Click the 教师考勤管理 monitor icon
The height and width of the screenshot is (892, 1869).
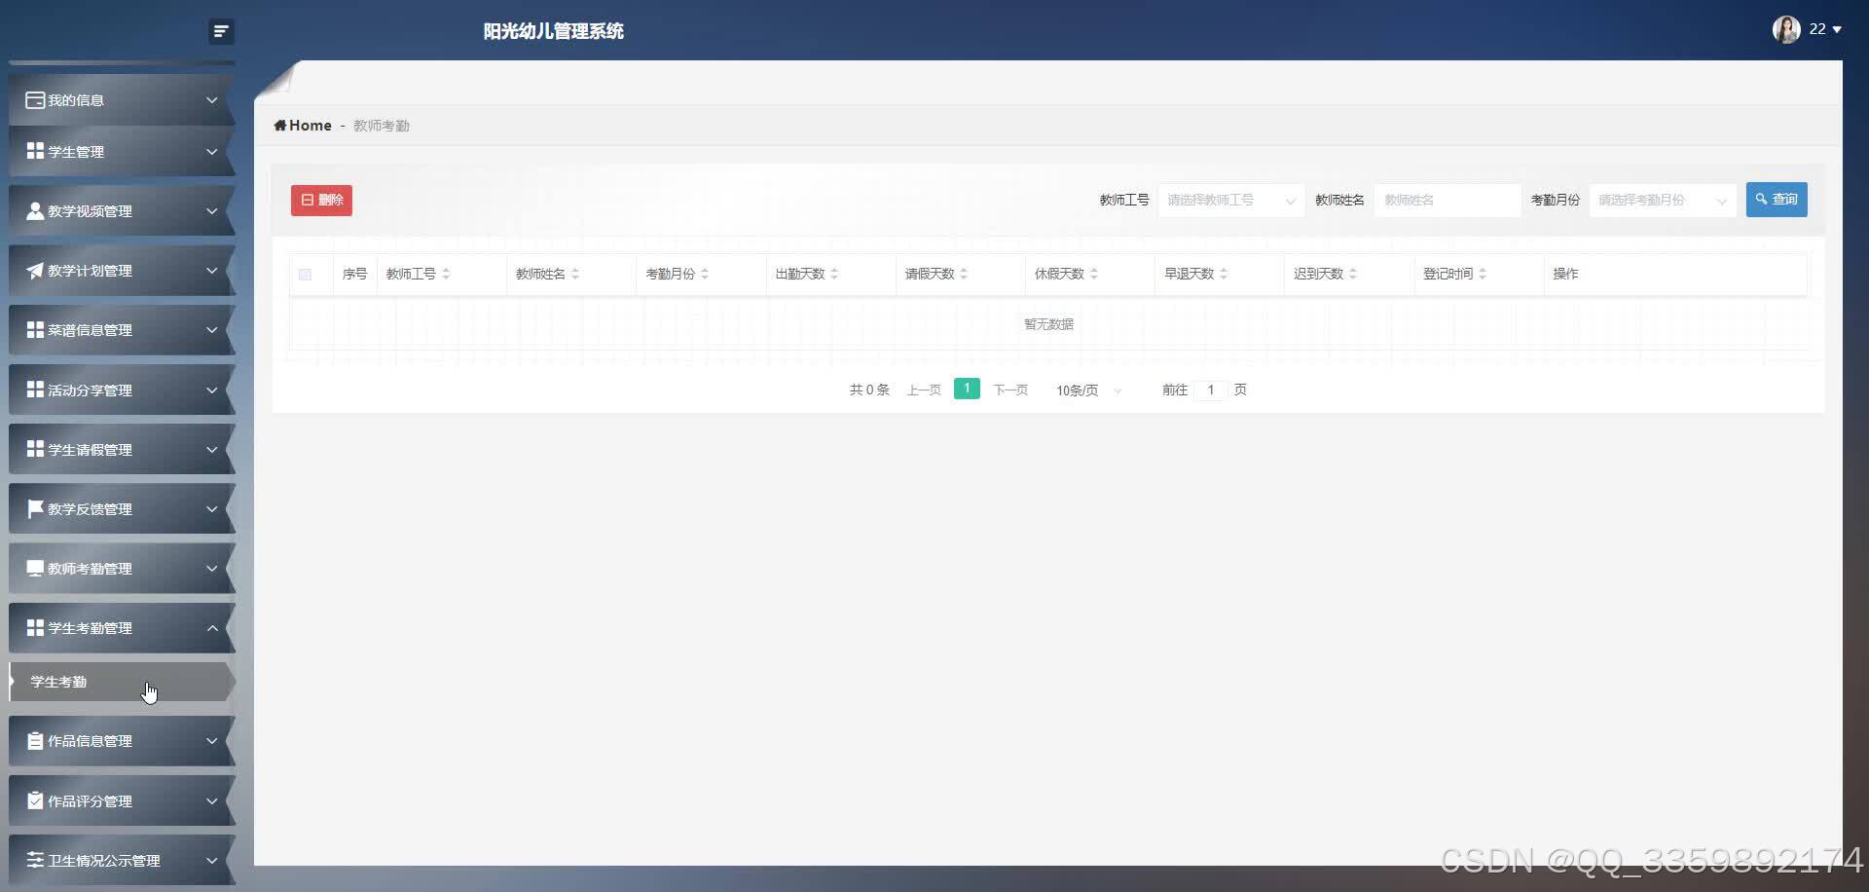coord(33,568)
